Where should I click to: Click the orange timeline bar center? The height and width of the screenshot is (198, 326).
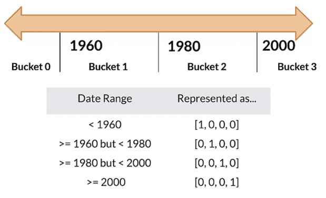tap(159, 24)
